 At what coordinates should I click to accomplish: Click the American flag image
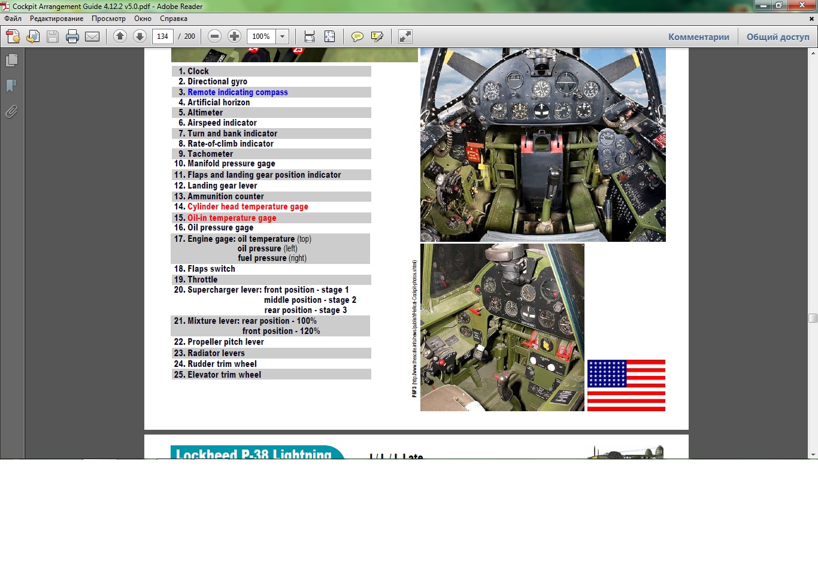[x=626, y=385]
